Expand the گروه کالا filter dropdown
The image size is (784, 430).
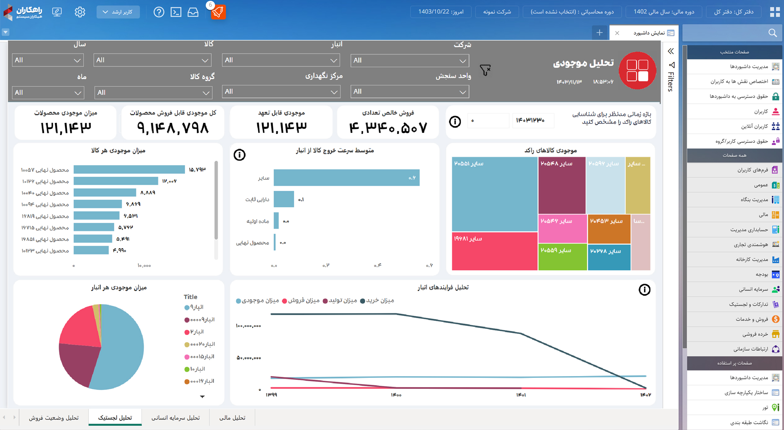click(153, 93)
